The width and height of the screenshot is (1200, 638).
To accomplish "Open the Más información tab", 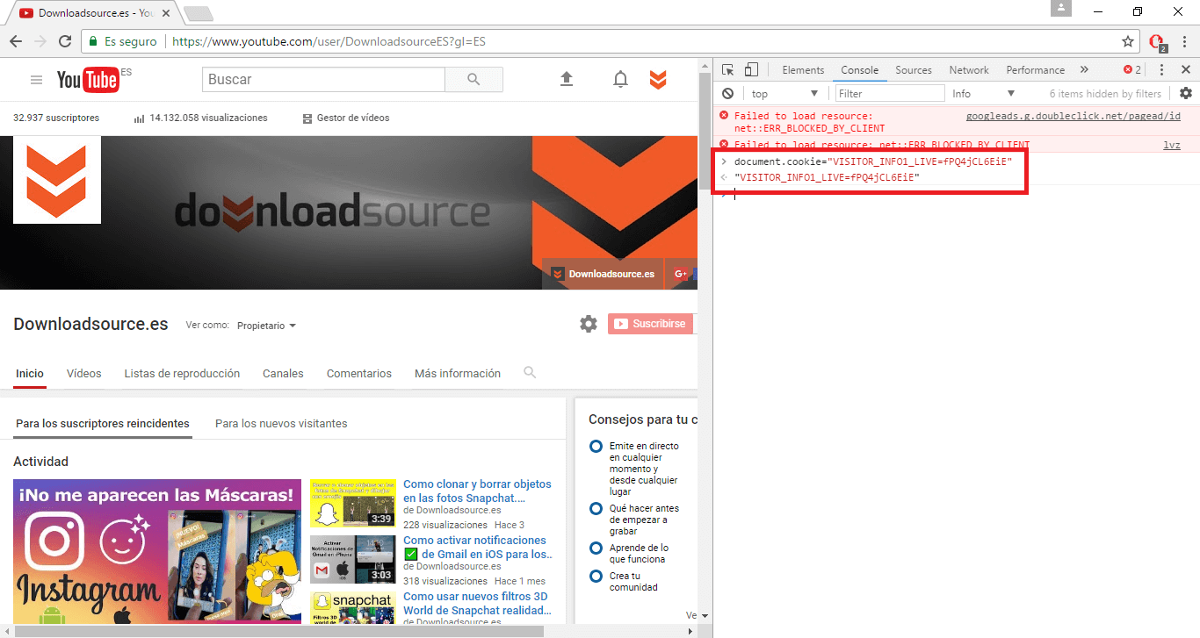I will [458, 373].
